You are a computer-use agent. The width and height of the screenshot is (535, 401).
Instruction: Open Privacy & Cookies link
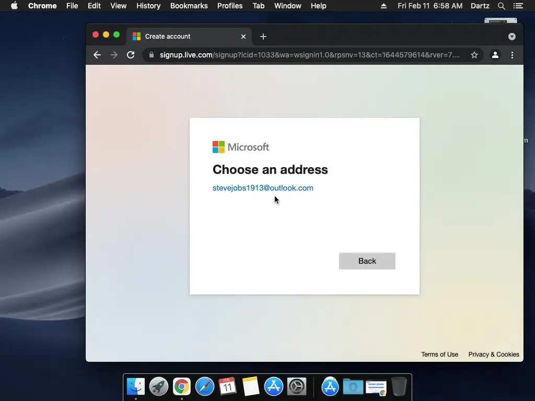494,355
